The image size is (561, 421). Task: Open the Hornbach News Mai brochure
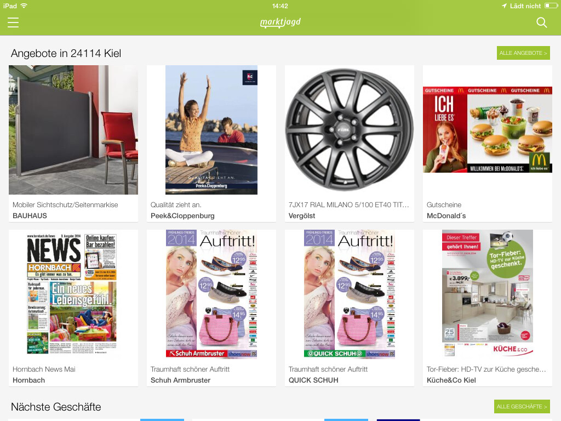click(72, 294)
